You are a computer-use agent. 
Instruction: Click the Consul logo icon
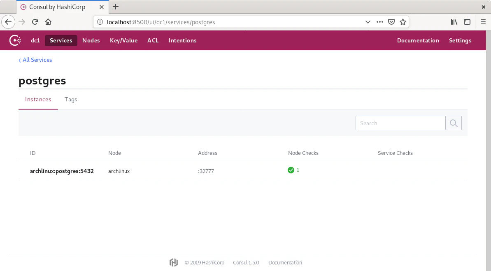pyautogui.click(x=15, y=40)
